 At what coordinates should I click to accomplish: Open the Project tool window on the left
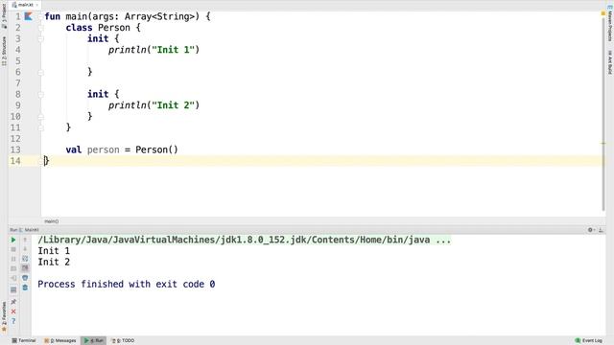pyautogui.click(x=4, y=15)
